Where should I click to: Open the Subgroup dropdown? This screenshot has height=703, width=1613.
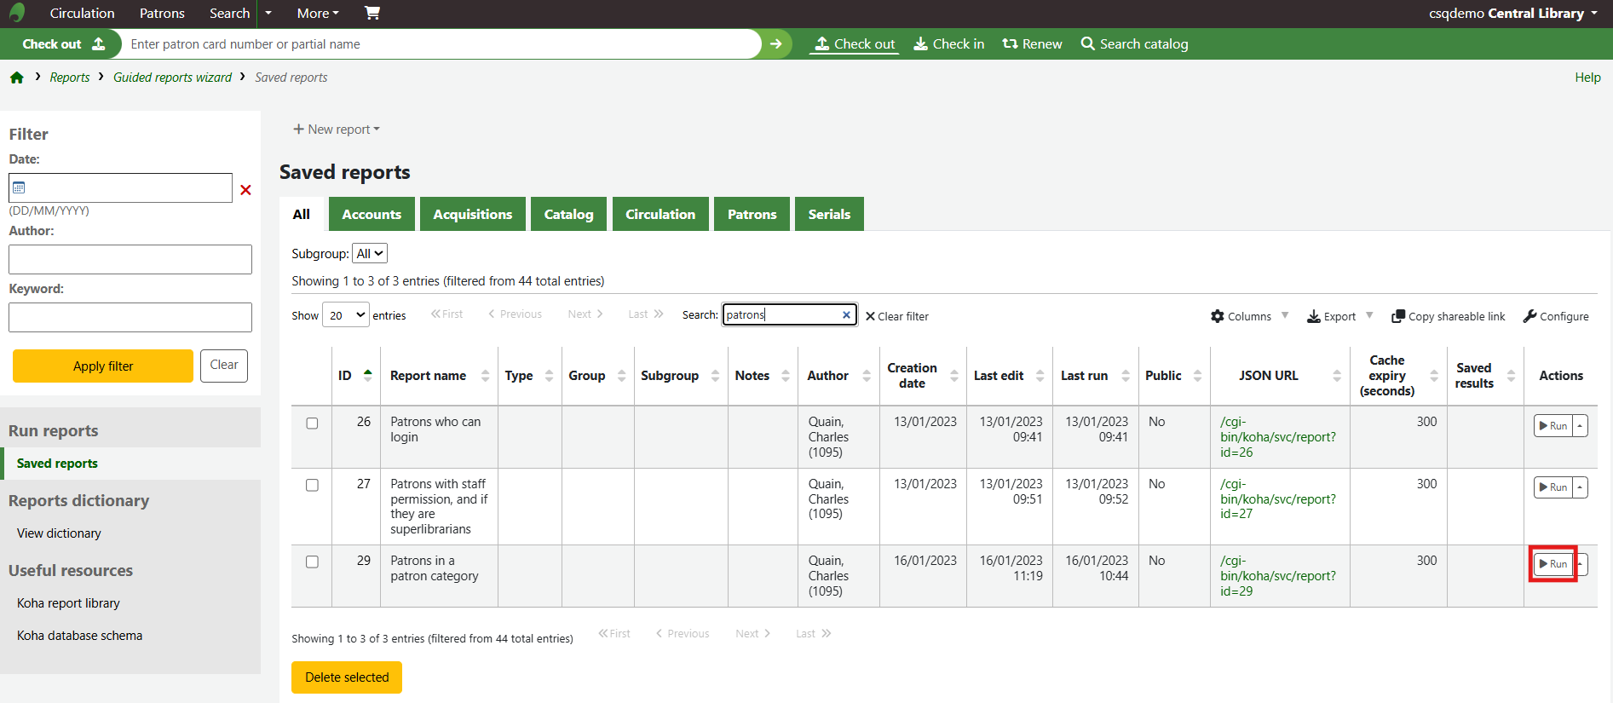point(370,254)
